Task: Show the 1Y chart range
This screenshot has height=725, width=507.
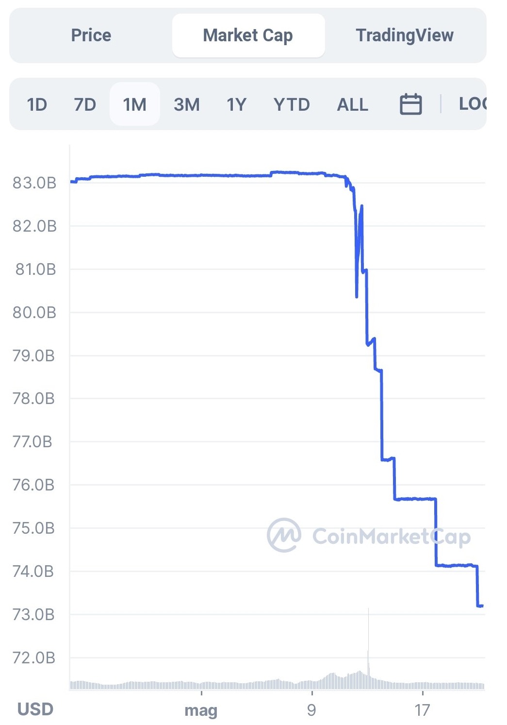Action: 237,104
